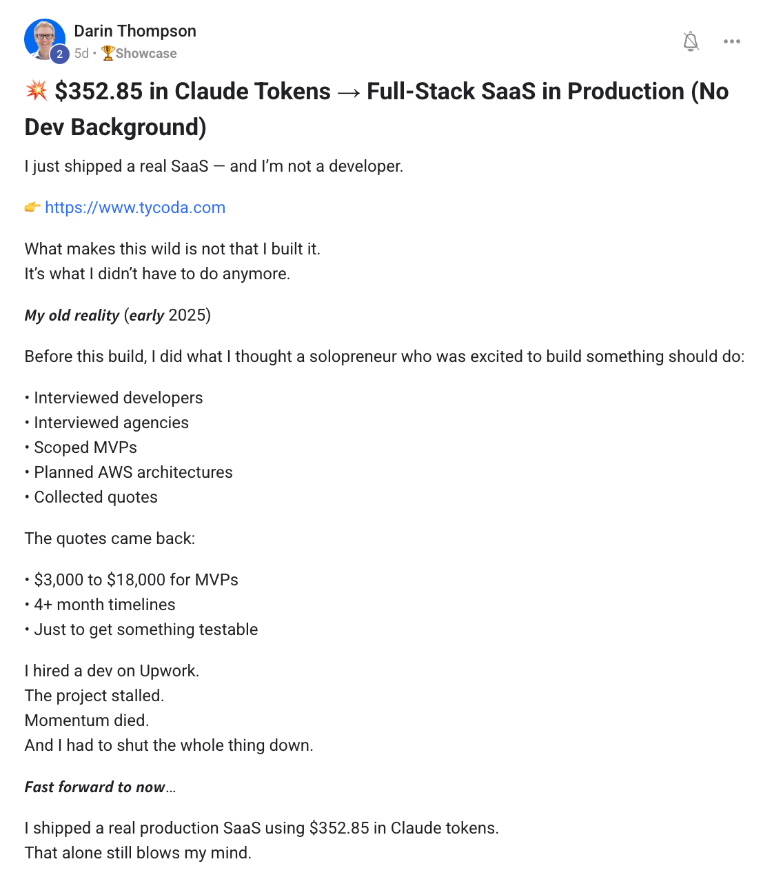This screenshot has height=877, width=772.
Task: Click the trophy icon beside Showcase
Action: [x=108, y=53]
